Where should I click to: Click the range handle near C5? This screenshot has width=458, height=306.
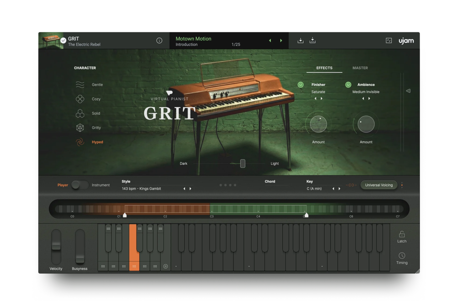306,215
